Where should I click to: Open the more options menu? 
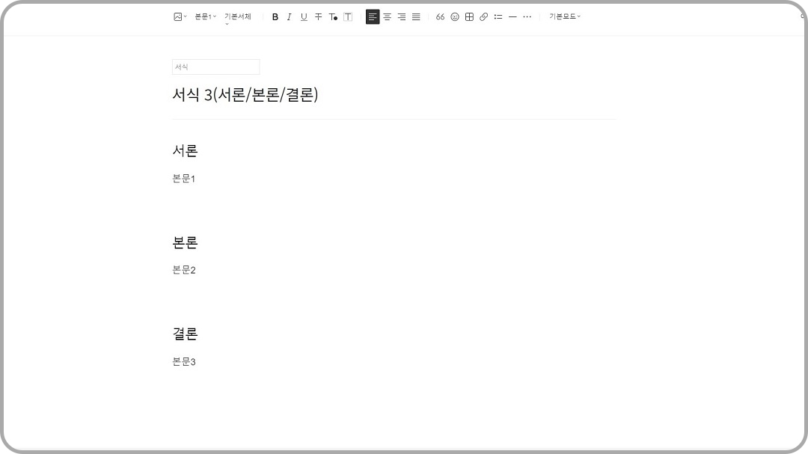527,16
